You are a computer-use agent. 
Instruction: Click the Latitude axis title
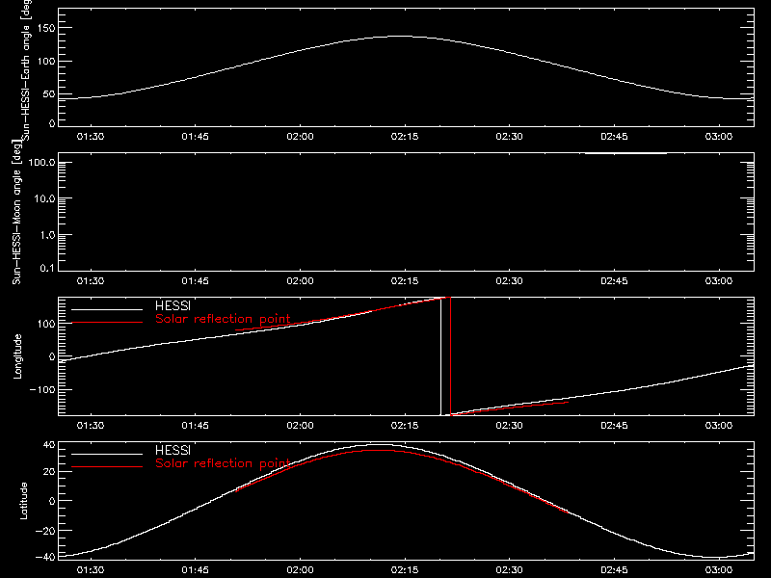[x=23, y=501]
